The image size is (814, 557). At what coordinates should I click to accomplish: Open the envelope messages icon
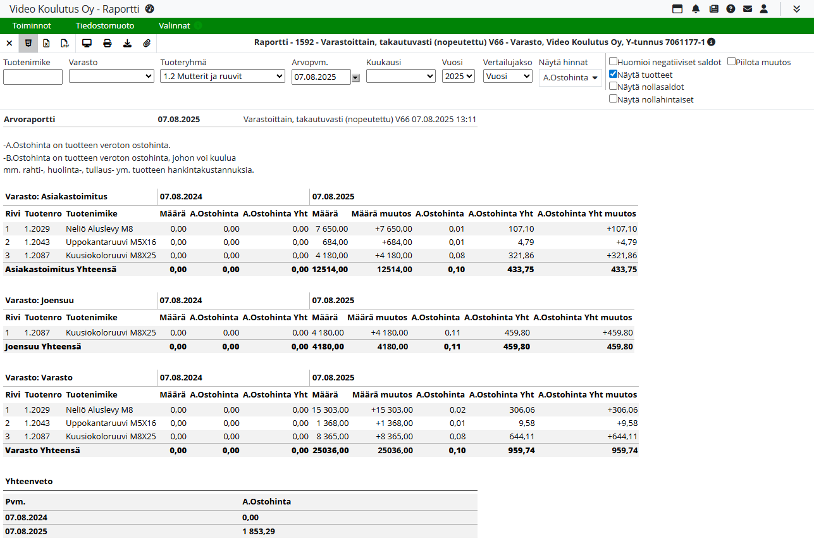747,9
